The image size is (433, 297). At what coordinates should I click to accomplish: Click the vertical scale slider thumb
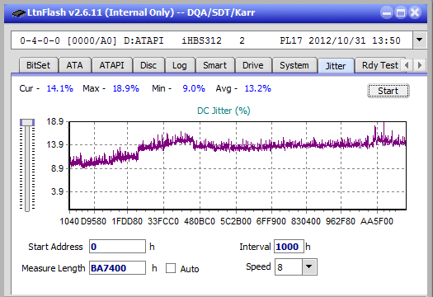27,122
